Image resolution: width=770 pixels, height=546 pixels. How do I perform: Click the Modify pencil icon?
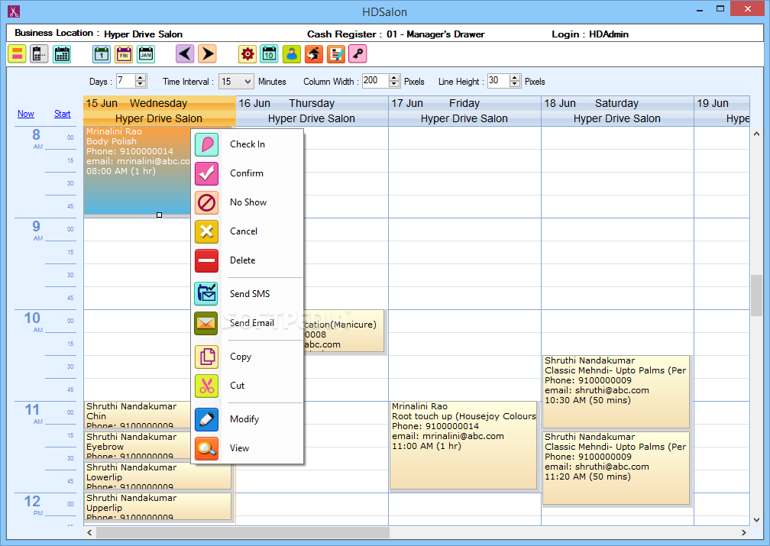(x=207, y=418)
